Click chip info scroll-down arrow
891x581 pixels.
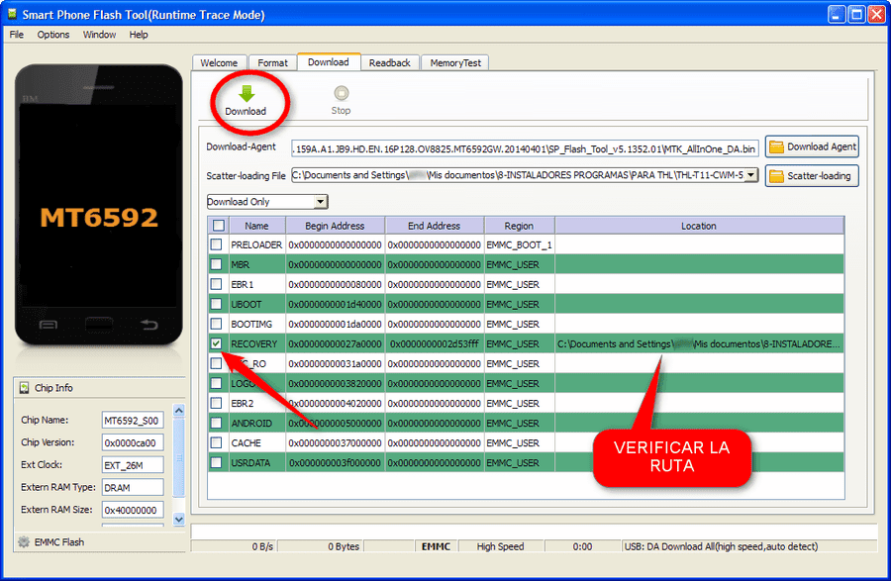click(179, 519)
